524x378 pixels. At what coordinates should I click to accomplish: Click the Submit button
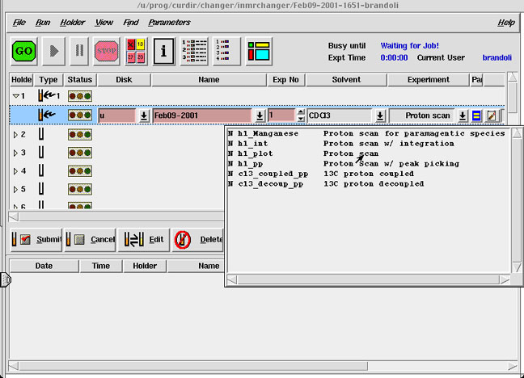point(36,240)
